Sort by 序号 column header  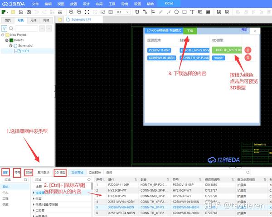100,179
